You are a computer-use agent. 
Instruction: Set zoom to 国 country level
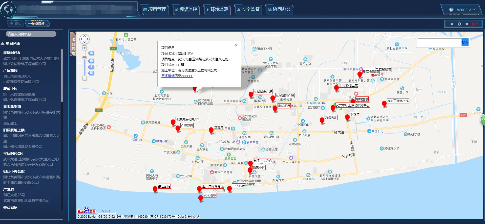(91, 73)
